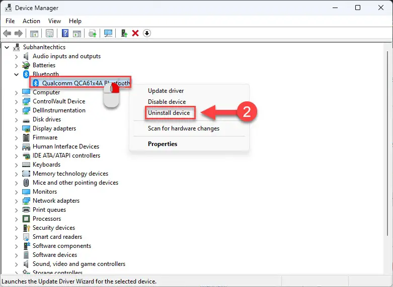Expand the Network adapters category

(16, 201)
